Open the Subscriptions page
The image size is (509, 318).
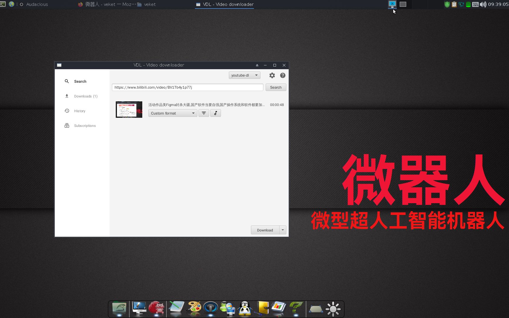coord(85,126)
